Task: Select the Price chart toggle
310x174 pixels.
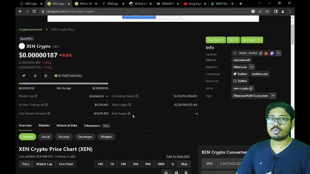Action: [x=26, y=164]
